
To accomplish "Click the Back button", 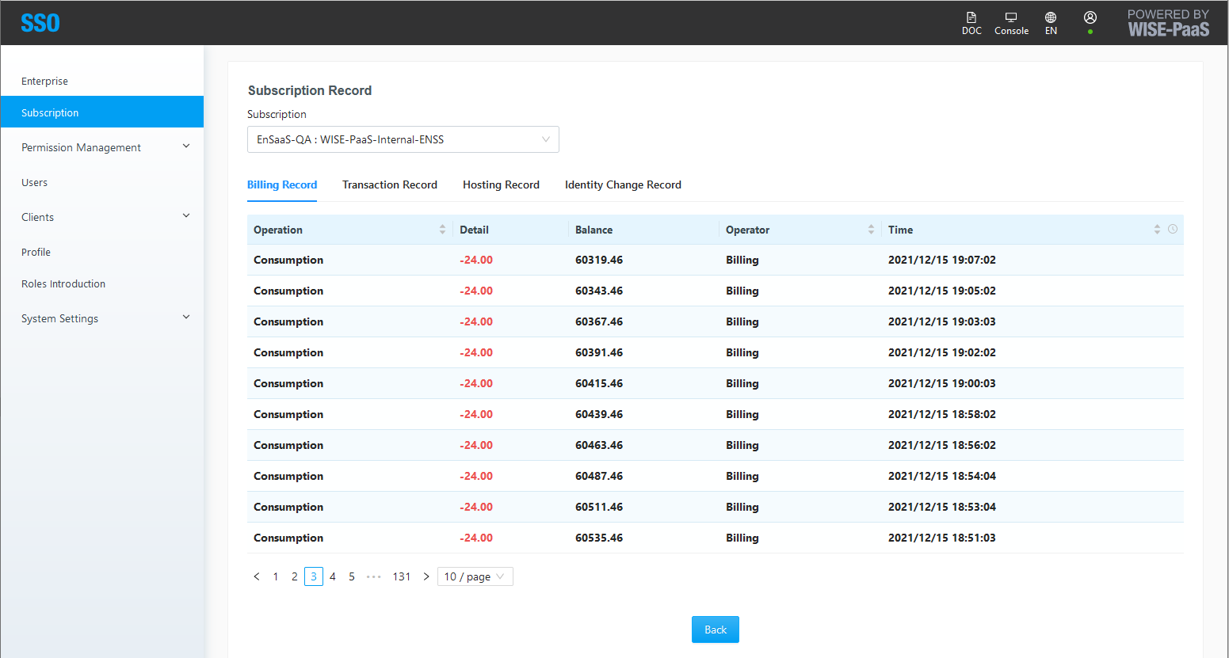I will pyautogui.click(x=716, y=629).
